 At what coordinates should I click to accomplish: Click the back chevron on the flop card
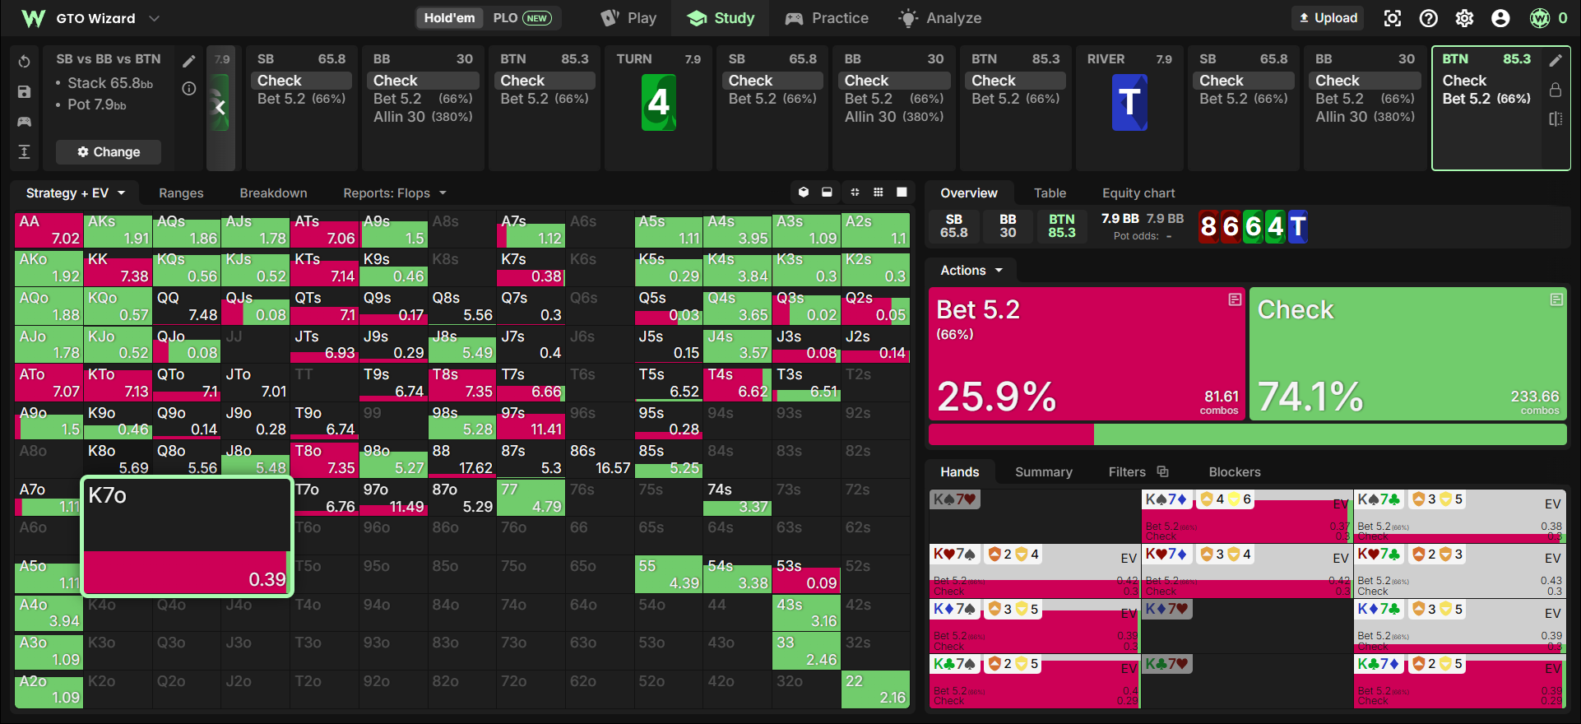coord(220,107)
